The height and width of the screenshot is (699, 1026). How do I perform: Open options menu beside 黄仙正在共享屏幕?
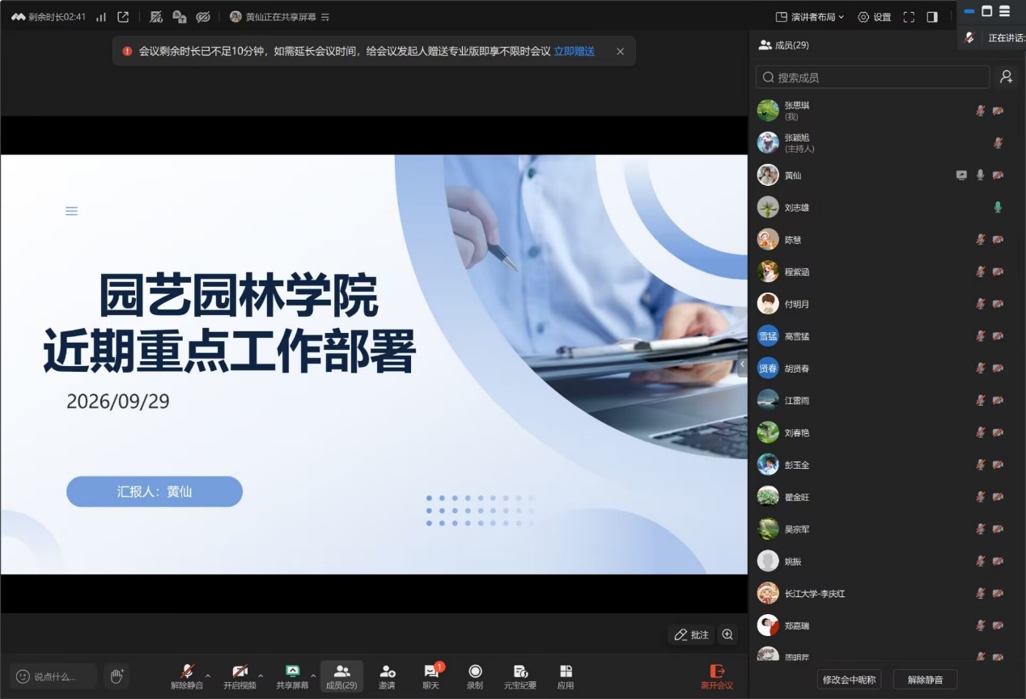coord(325,17)
